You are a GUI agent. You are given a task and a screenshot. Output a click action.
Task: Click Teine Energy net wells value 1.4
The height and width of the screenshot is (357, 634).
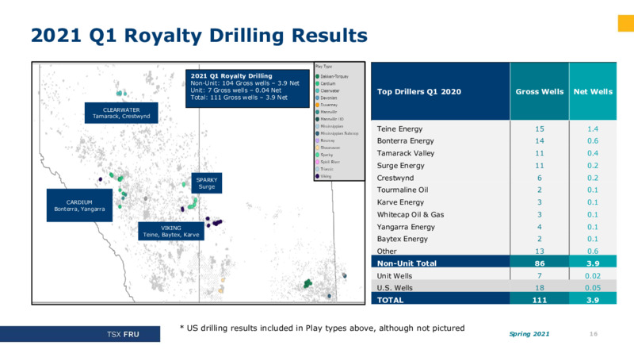tap(593, 129)
